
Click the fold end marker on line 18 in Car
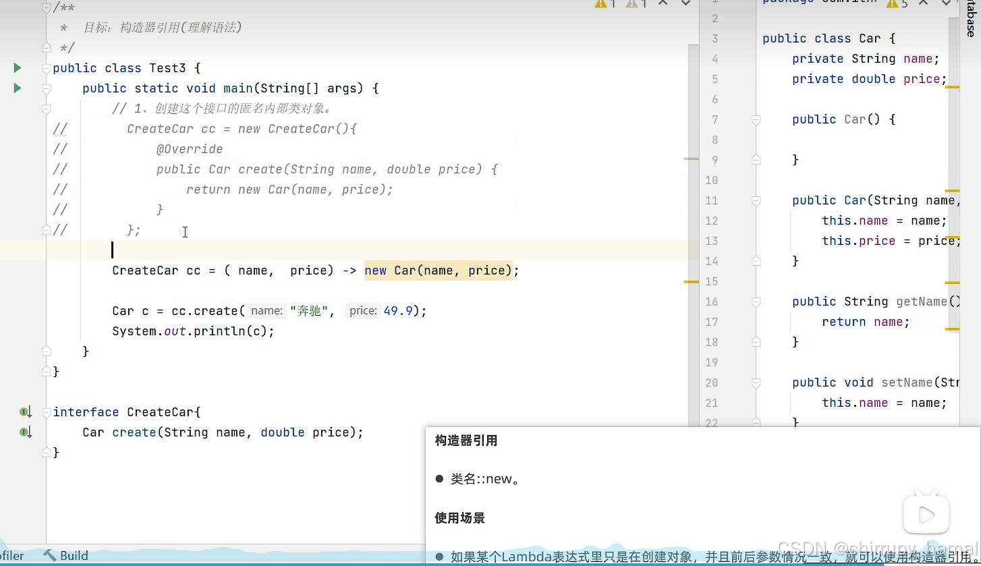coord(756,341)
